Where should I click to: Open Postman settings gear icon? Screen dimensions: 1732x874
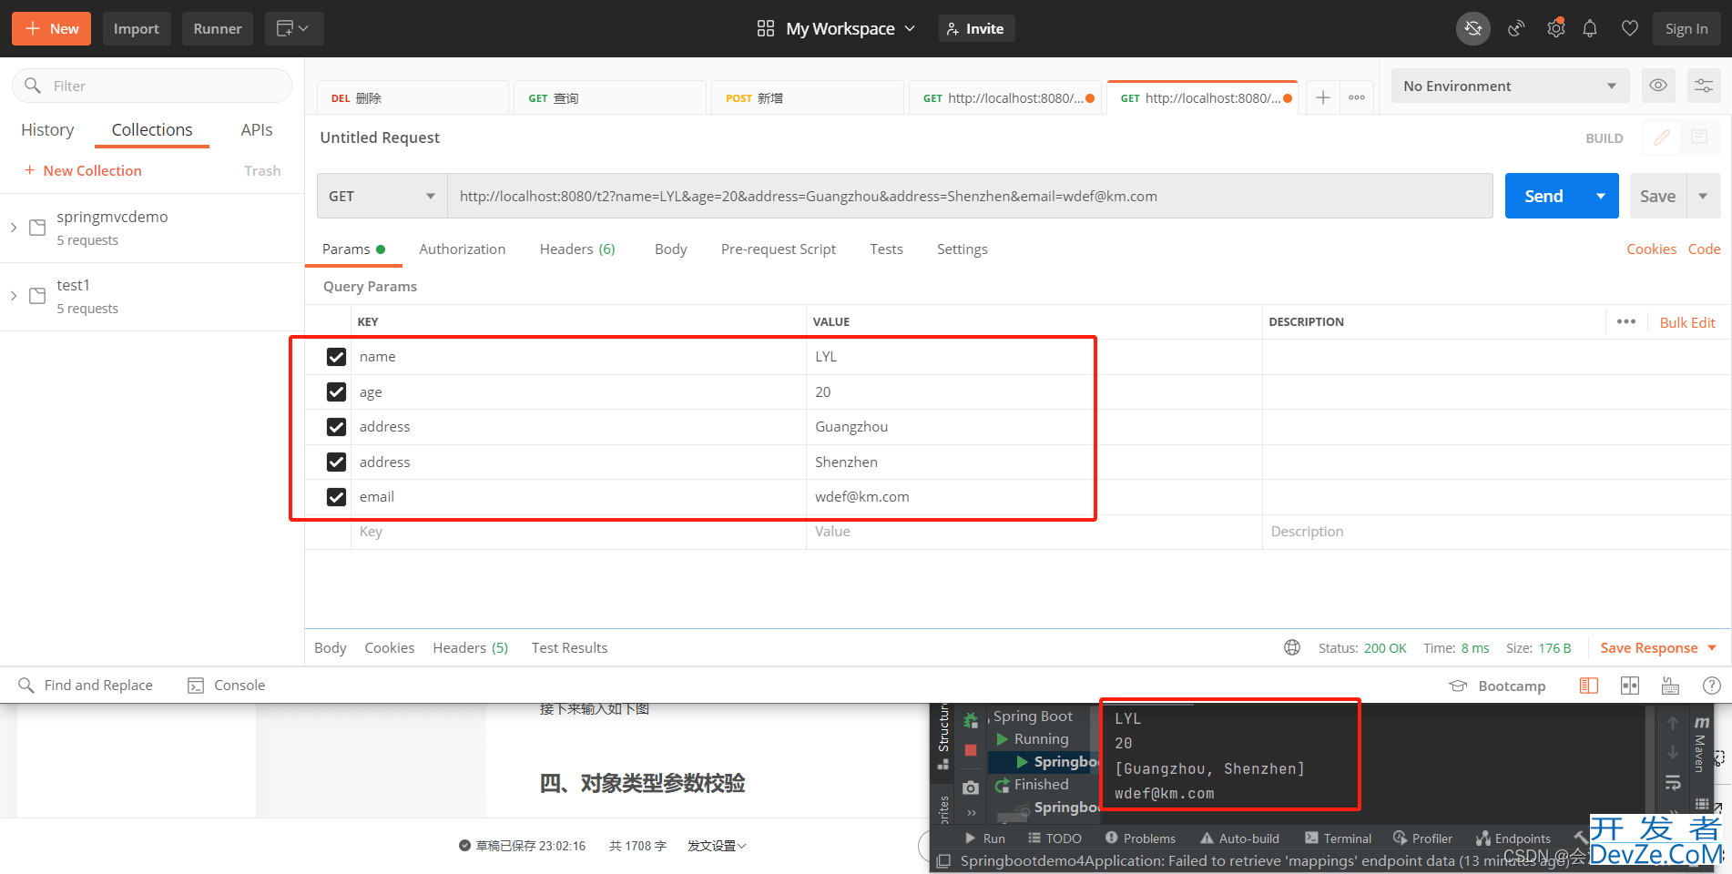tap(1555, 29)
